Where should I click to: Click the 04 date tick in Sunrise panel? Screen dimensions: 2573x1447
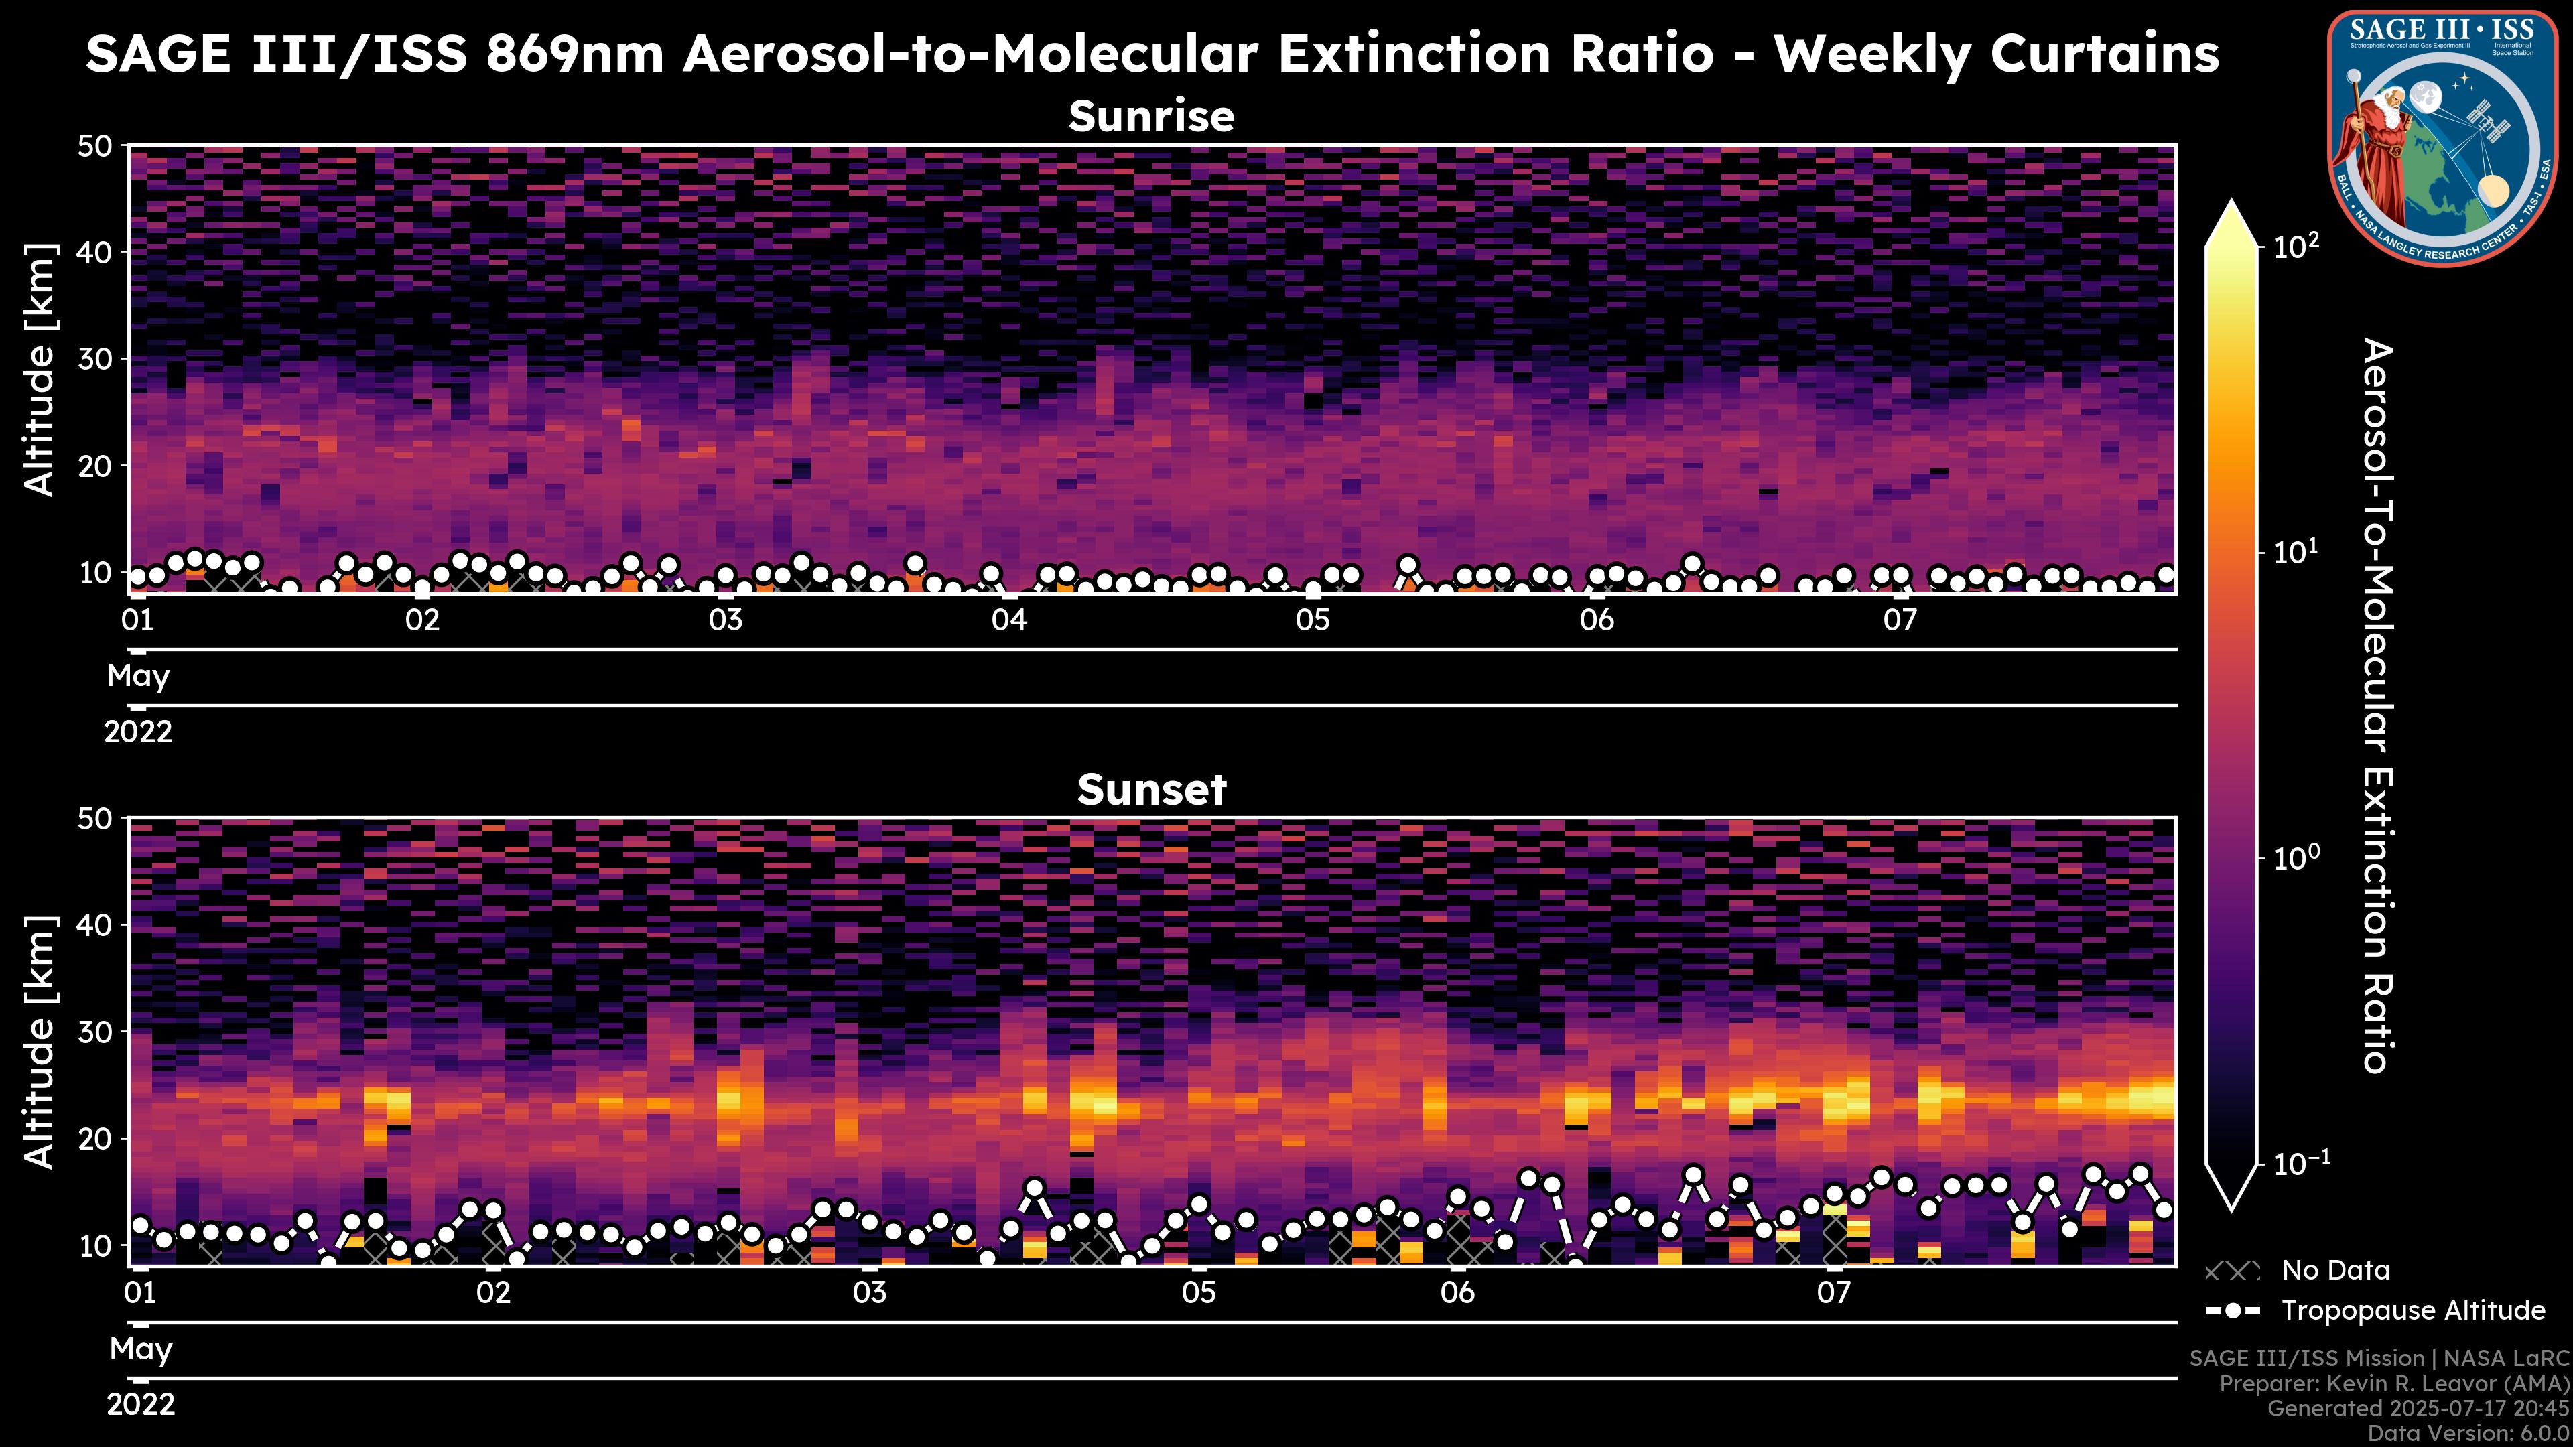[x=1009, y=620]
